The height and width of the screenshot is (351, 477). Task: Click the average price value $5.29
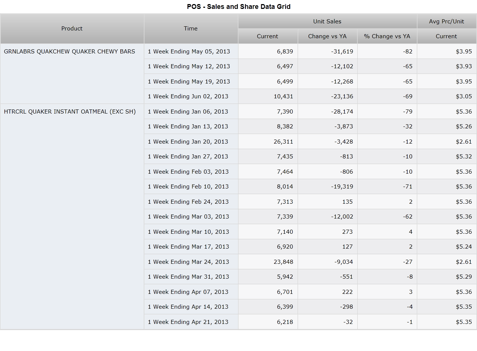[x=464, y=277]
